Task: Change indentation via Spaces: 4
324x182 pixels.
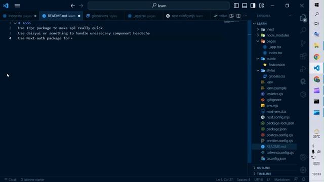Action: click(244, 179)
